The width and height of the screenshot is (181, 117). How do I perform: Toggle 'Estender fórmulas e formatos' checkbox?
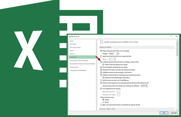101,70
